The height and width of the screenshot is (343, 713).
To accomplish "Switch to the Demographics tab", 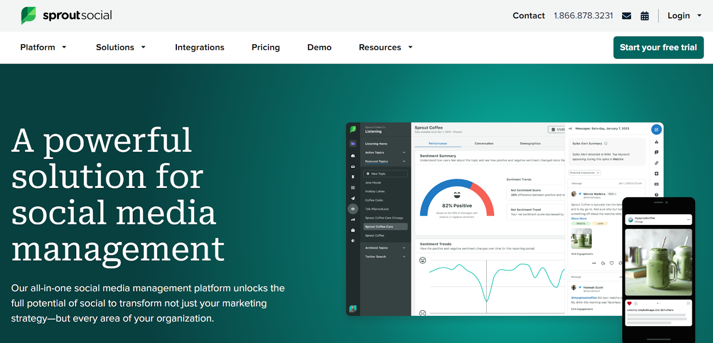I will click(530, 143).
